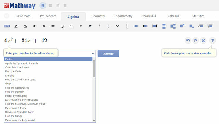The height and width of the screenshot is (124, 219).
Task: Click the Answer button
Action: [108, 54]
